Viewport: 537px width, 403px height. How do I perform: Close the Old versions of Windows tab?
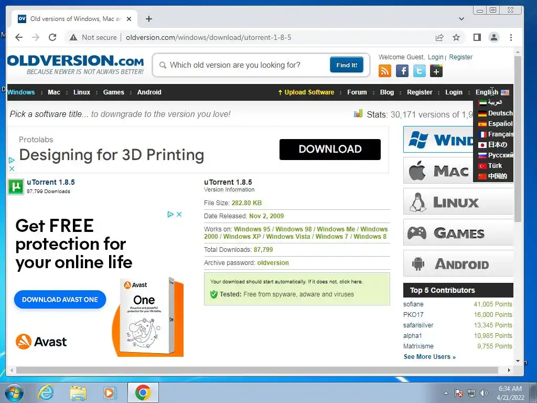pos(129,19)
